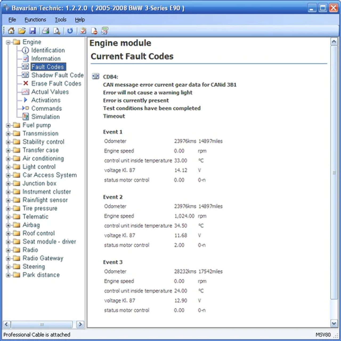341x341 pixels.
Task: Expand the Instrument cluster node
Action: click(8, 192)
